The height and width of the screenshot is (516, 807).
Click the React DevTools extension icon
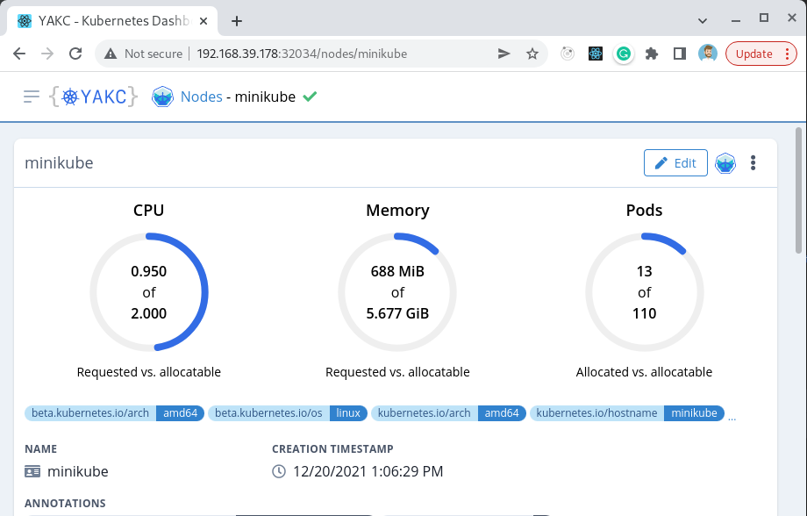[x=596, y=54]
